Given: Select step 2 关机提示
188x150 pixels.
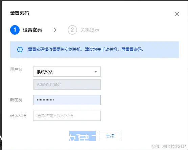Looking at the screenshot, I should click(x=84, y=30).
